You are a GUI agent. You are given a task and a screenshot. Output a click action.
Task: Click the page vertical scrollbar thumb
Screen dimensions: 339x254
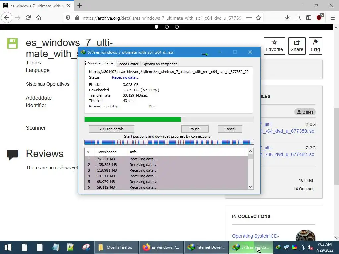tap(336, 147)
